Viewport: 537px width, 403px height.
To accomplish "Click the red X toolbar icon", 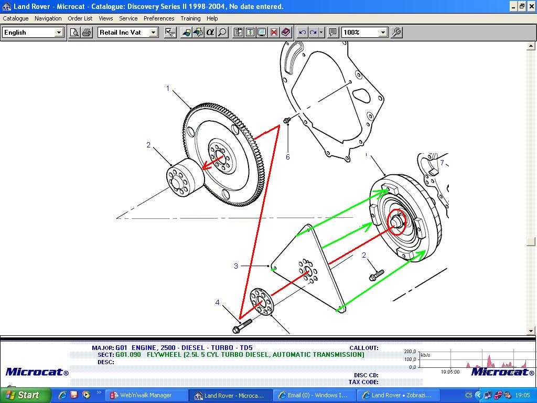I will 274,33.
